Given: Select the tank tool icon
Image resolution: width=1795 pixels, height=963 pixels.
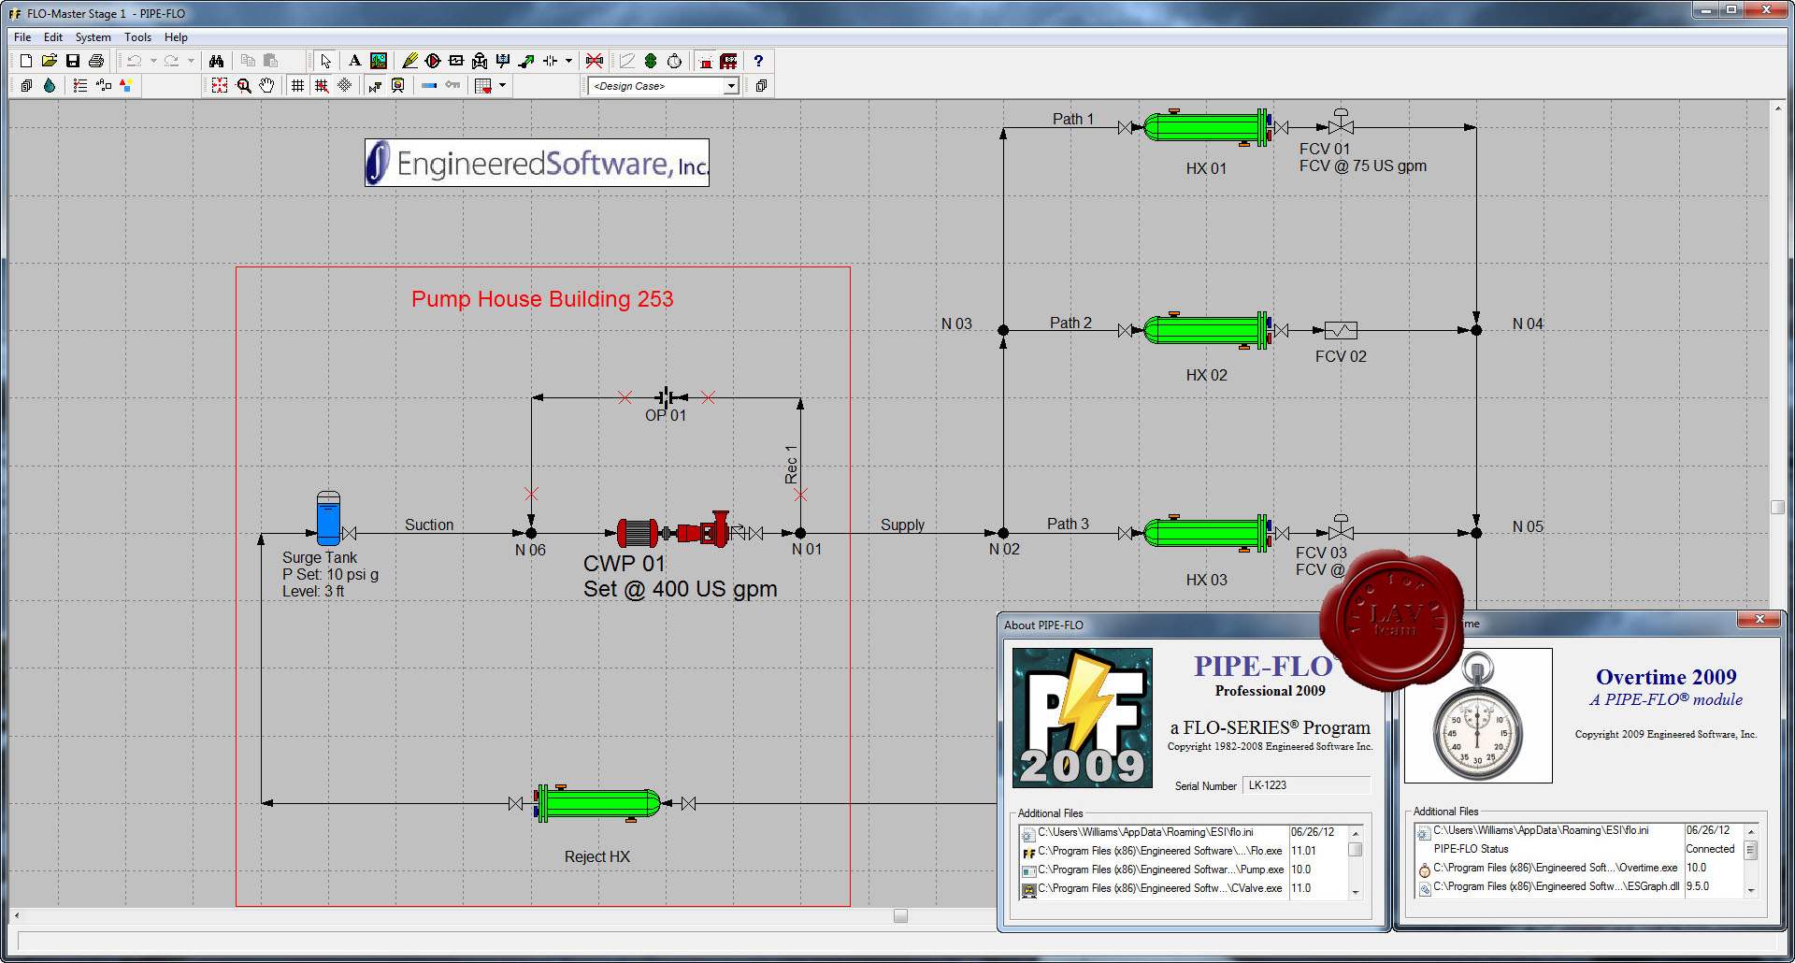Looking at the screenshot, I should [x=503, y=61].
